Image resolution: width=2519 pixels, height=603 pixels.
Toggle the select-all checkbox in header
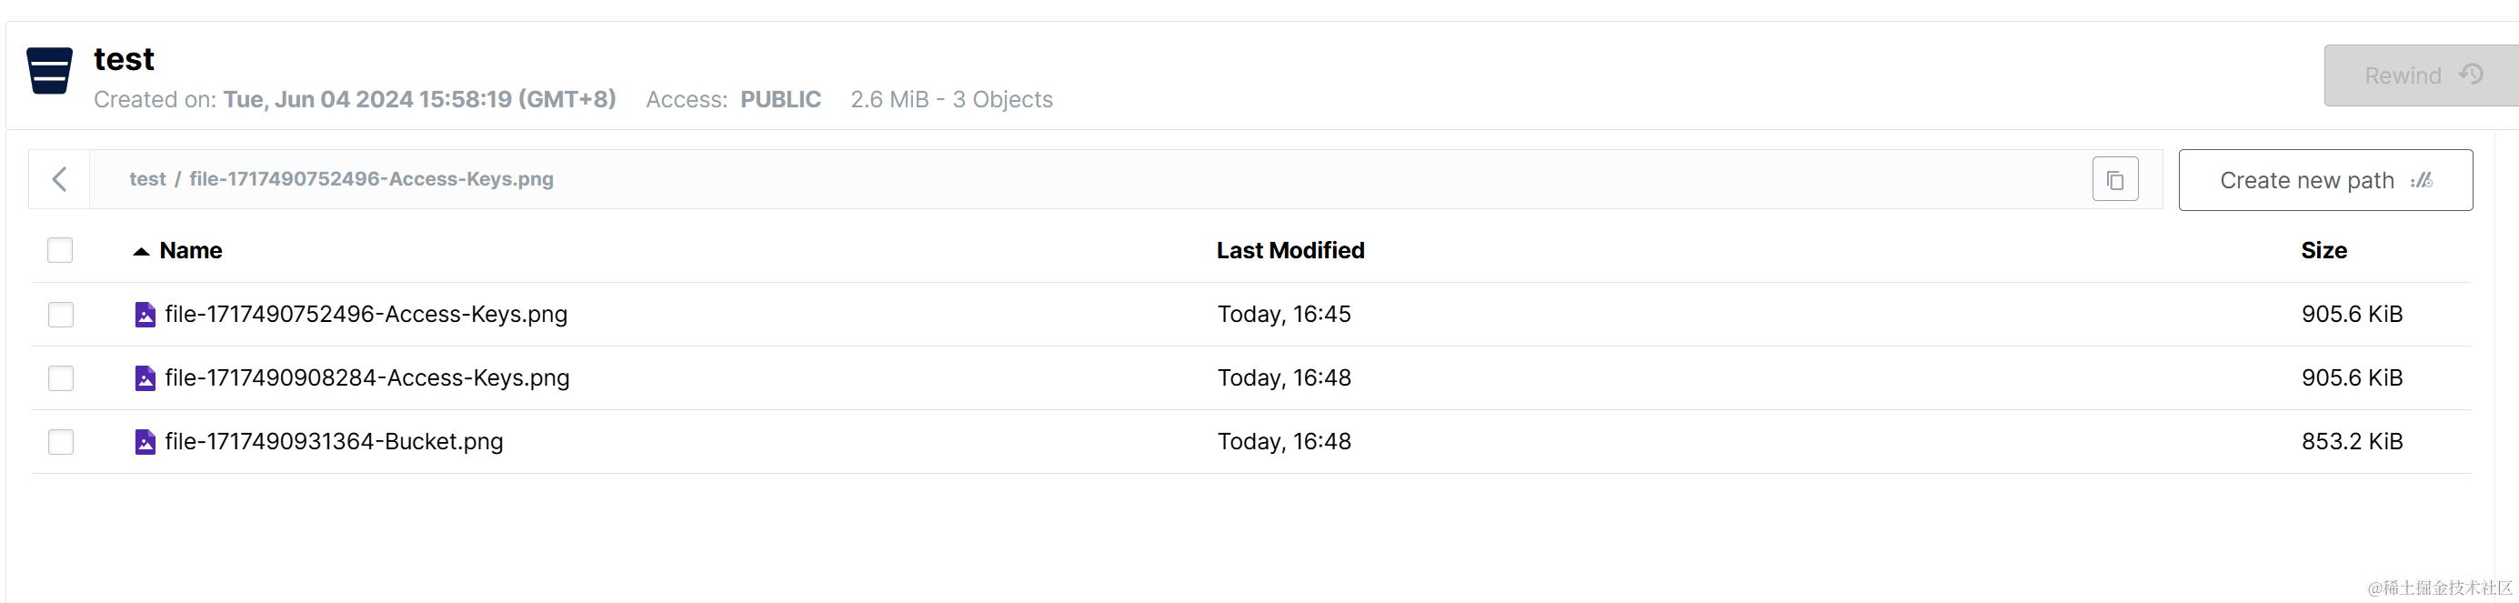pos(60,250)
